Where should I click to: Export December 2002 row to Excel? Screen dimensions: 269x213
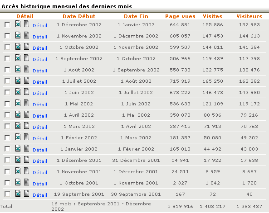(18, 24)
